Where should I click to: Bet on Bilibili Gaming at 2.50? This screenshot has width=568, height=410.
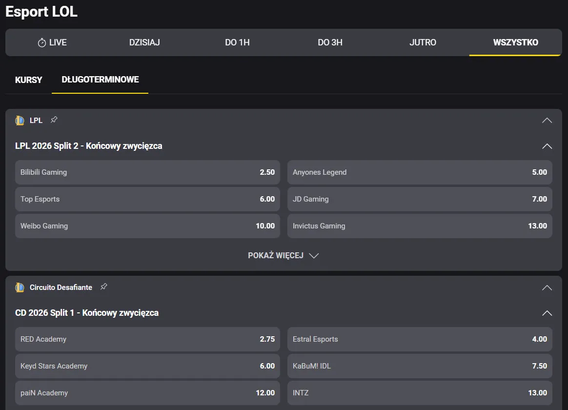point(147,172)
